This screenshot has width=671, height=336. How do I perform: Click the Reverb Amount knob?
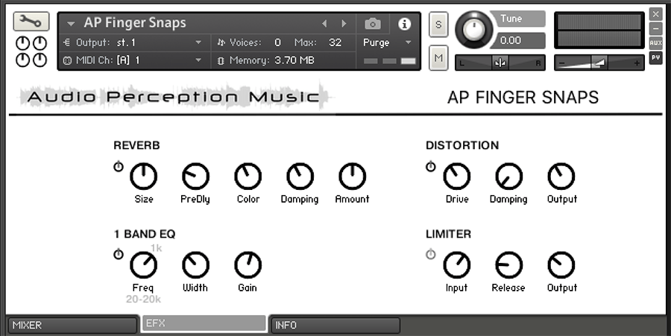[352, 176]
